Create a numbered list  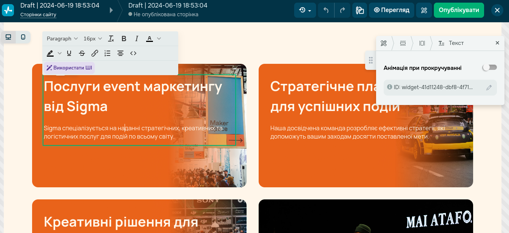click(x=107, y=53)
